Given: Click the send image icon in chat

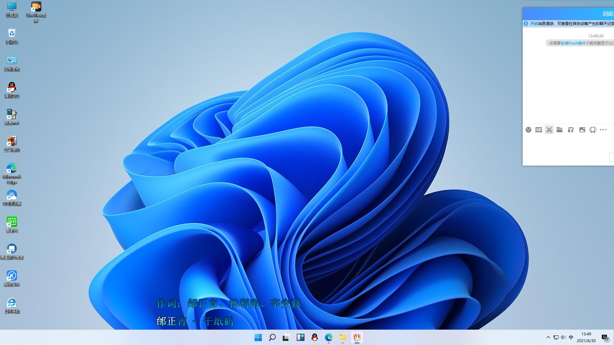Looking at the screenshot, I should click(582, 130).
